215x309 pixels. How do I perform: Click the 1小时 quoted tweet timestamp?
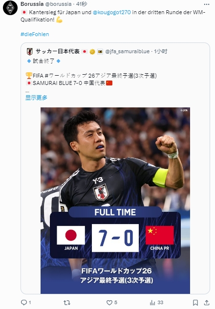pyautogui.click(x=161, y=51)
